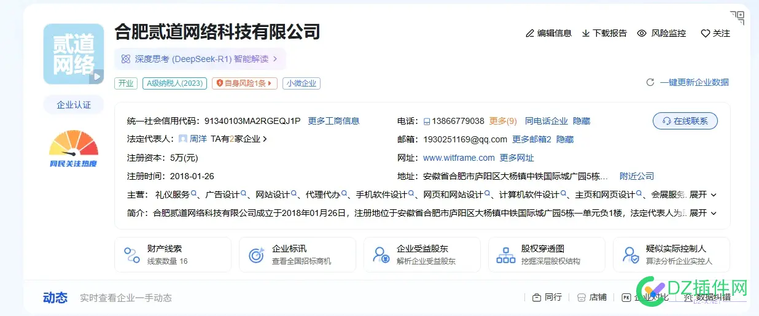Expand the 主营 business list
759x316 pixels.
(703, 195)
